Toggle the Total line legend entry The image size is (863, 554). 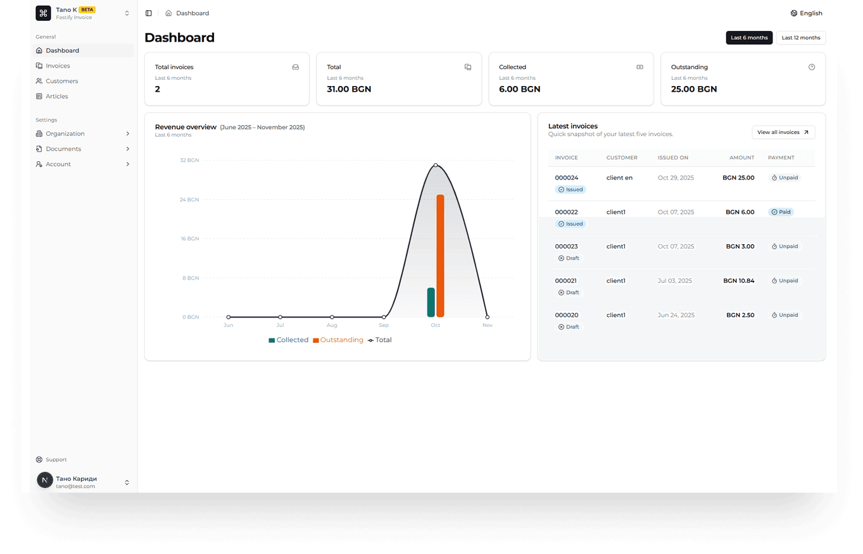click(380, 340)
